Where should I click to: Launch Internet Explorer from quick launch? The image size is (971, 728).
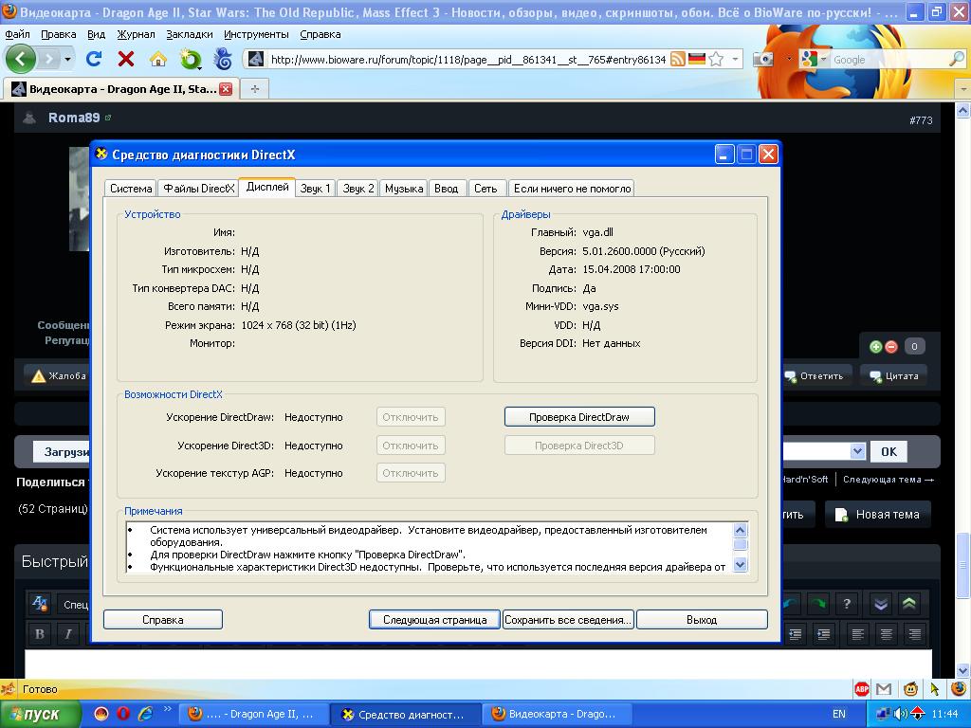coord(145,714)
